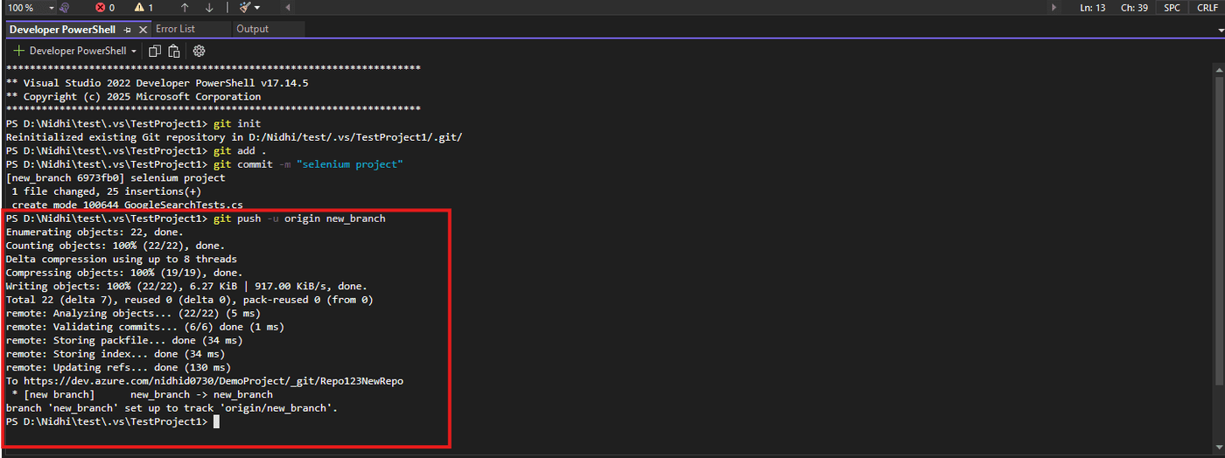Click the 'branch new_branch set up to track' line
Image resolution: width=1225 pixels, height=458 pixels.
coord(171,408)
